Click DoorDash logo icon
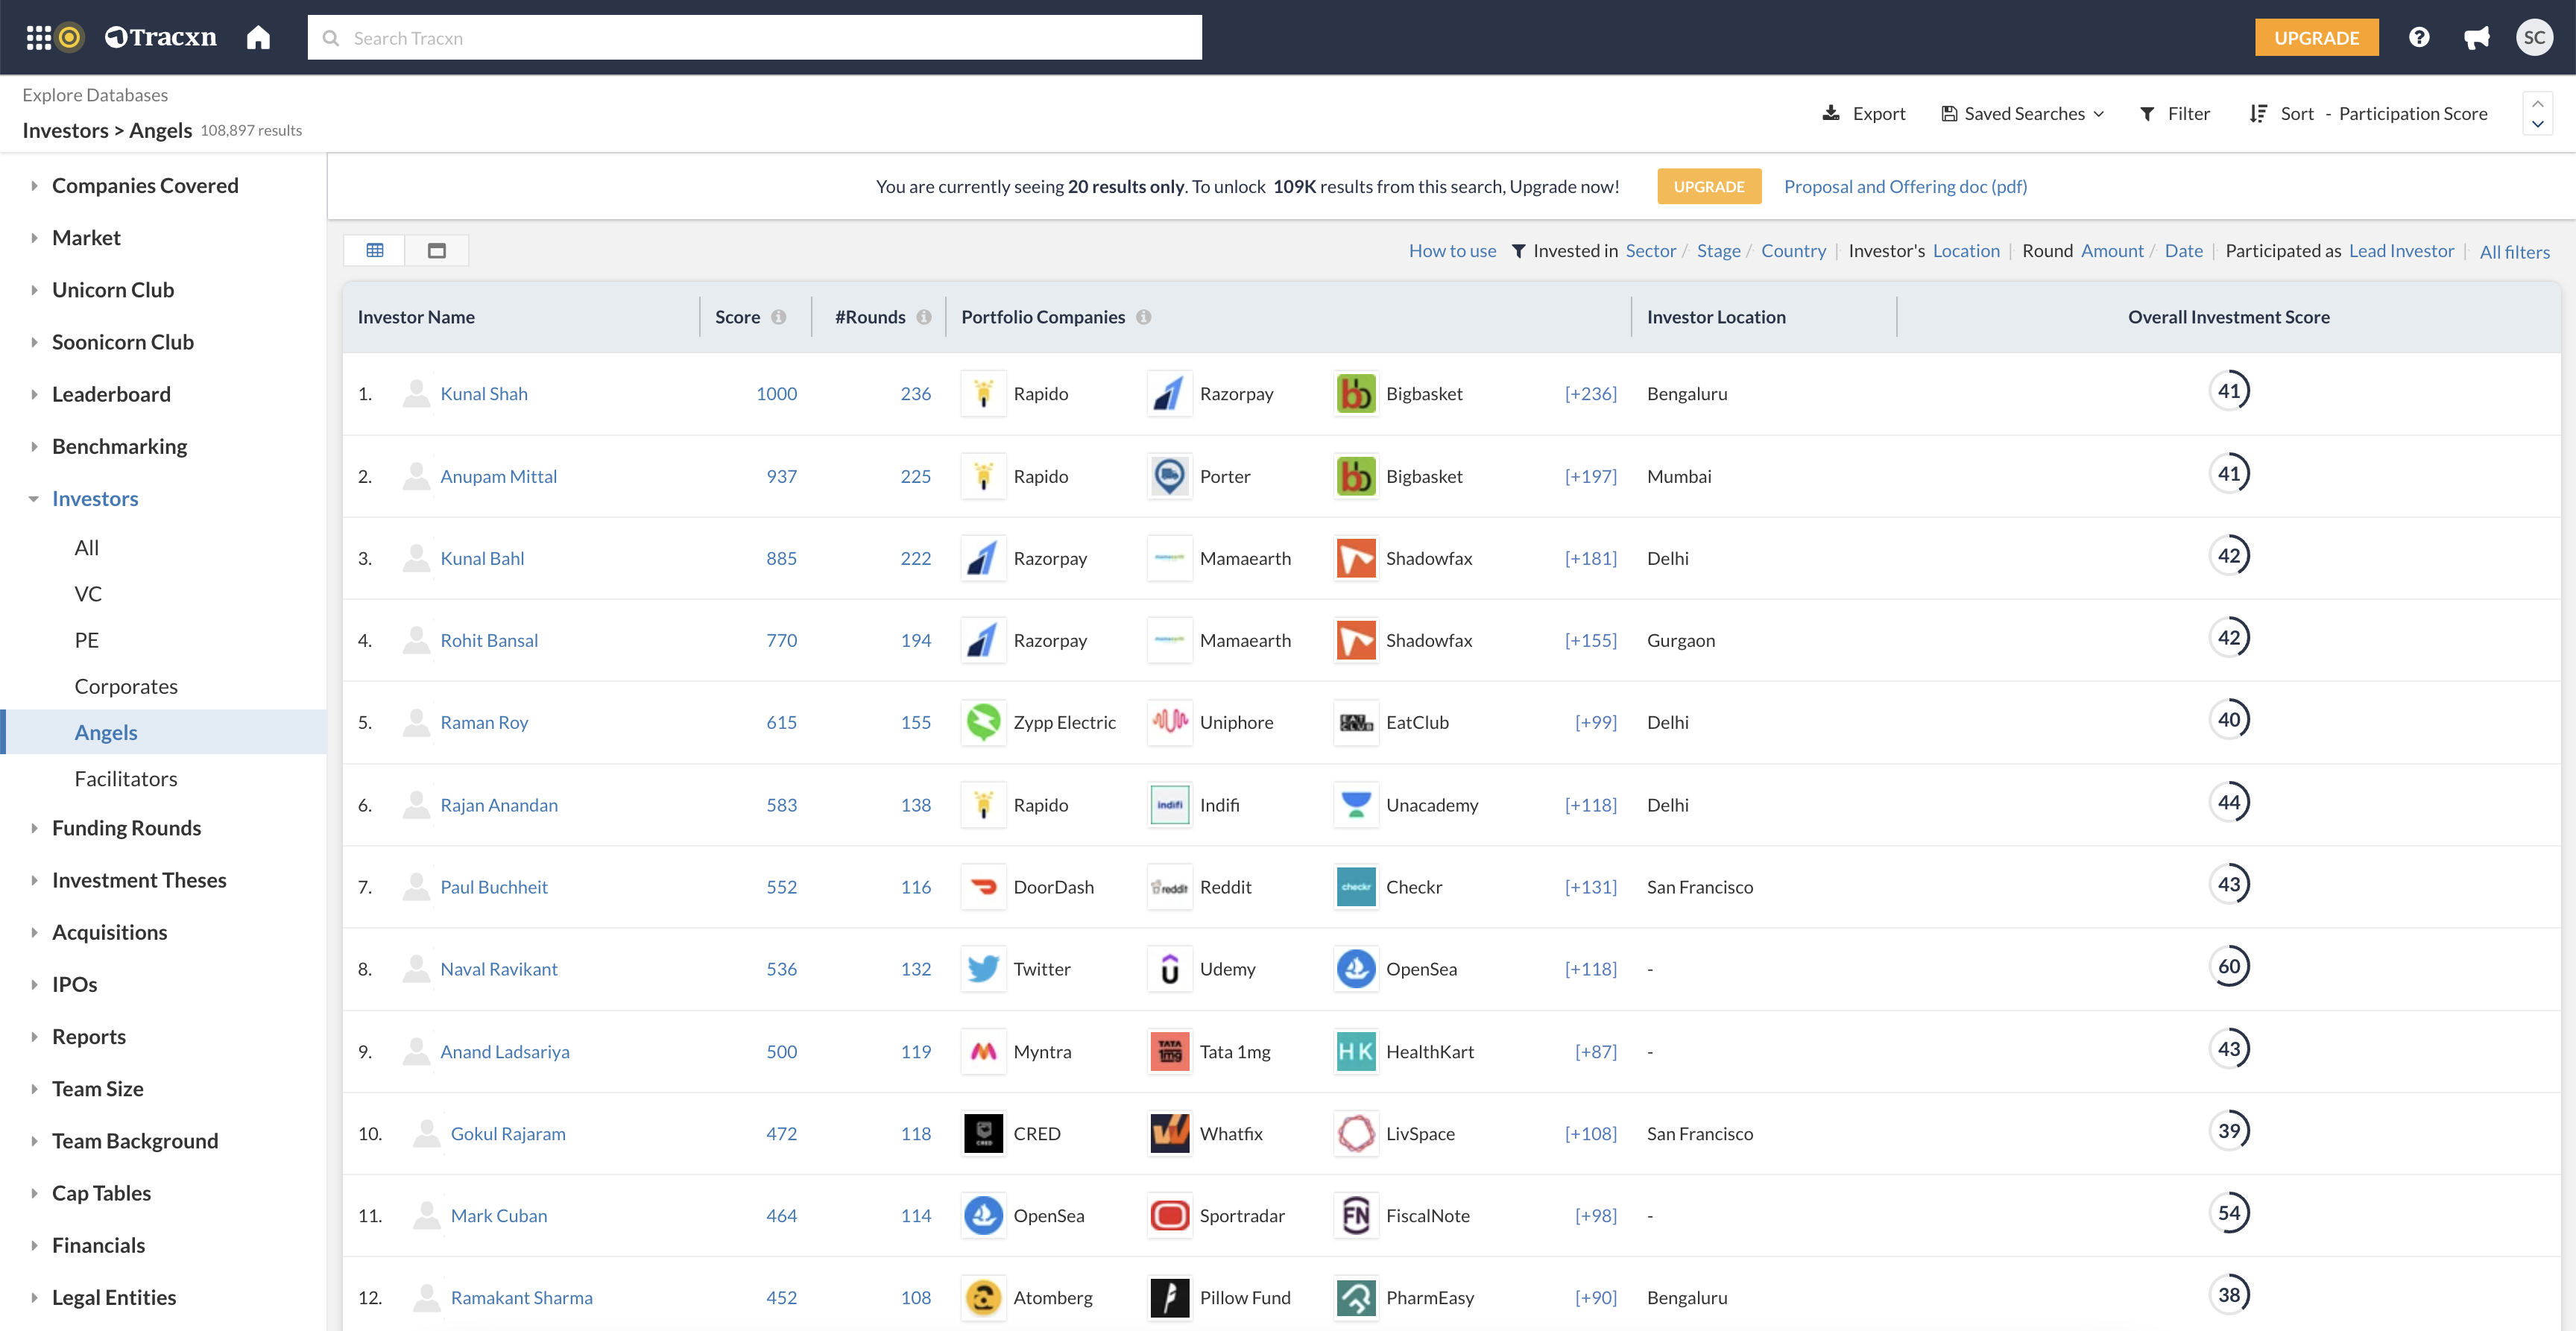Viewport: 2576px width, 1331px height. (984, 887)
